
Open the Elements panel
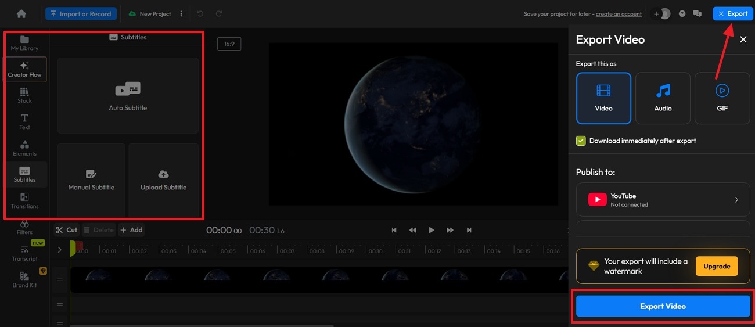coord(24,148)
